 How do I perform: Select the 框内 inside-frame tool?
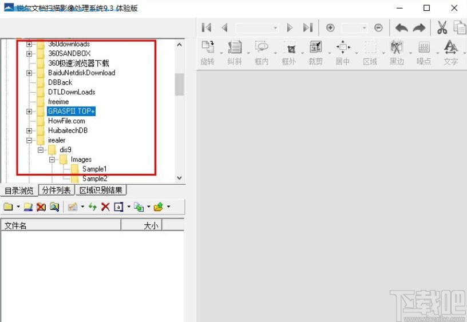(x=262, y=53)
